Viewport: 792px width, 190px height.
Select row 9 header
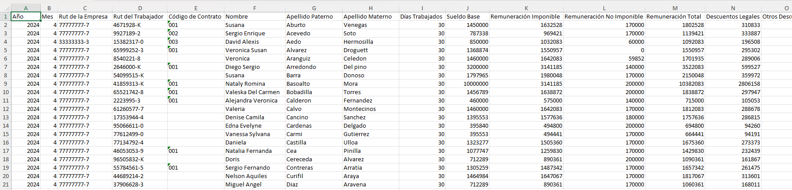(x=5, y=84)
